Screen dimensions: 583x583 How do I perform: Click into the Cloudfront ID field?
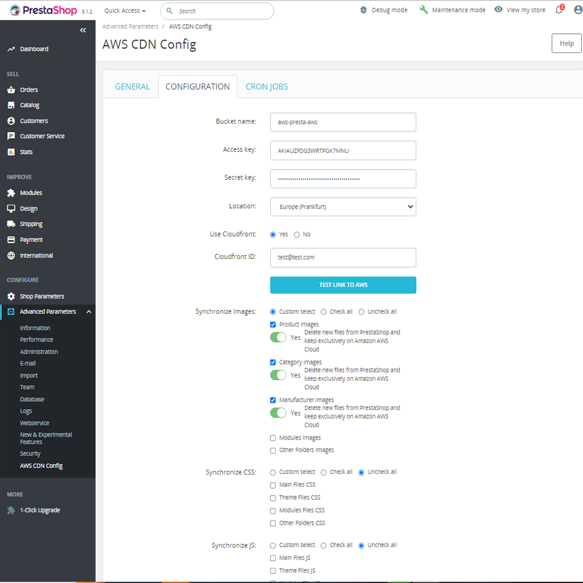point(343,257)
